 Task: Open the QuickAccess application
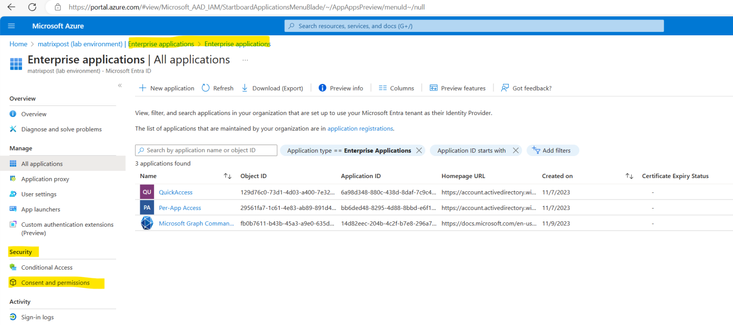176,192
